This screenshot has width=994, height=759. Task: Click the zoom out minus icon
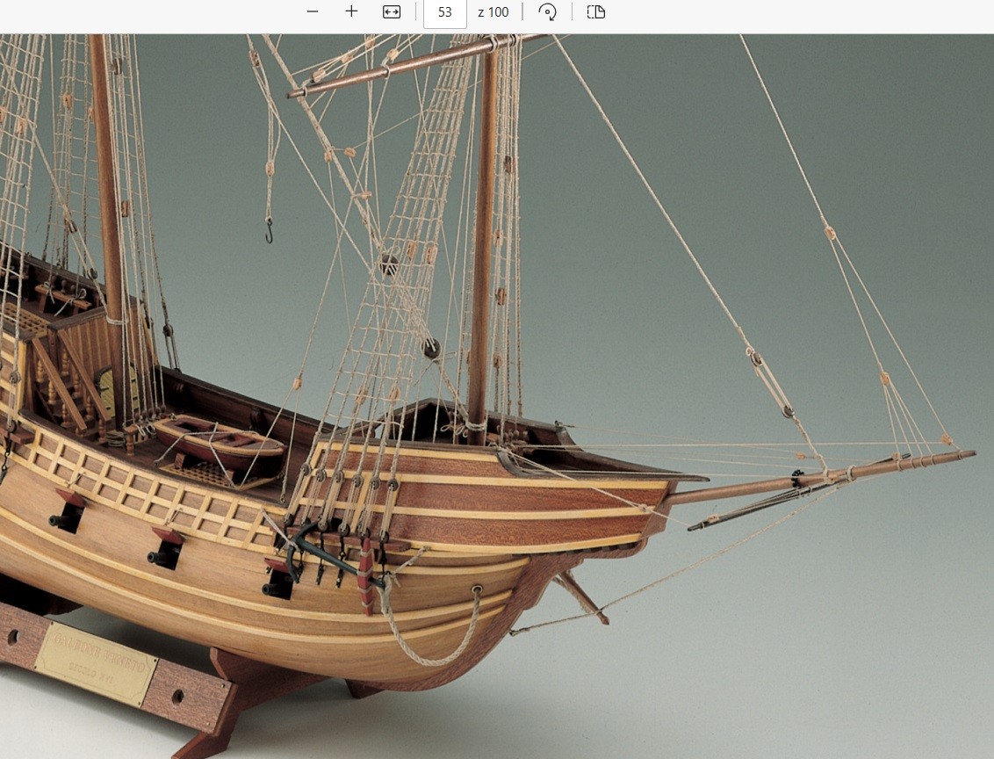(313, 11)
